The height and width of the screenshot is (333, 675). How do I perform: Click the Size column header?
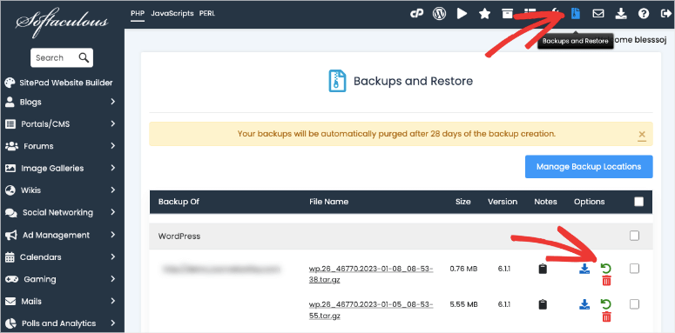click(463, 202)
